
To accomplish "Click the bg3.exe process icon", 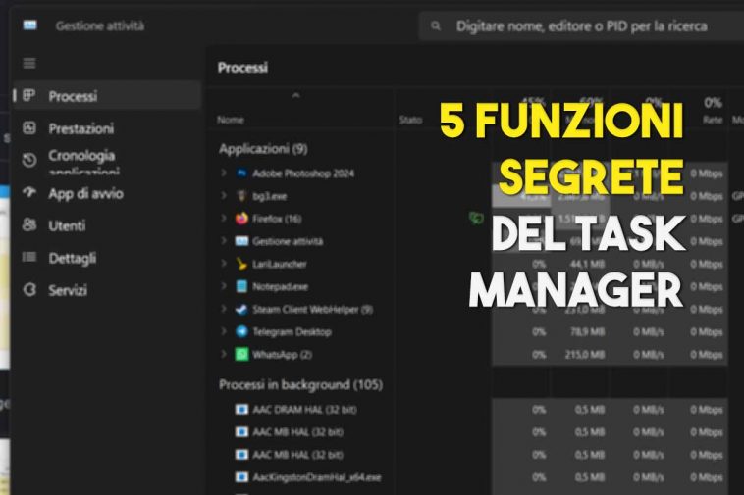I will click(241, 196).
